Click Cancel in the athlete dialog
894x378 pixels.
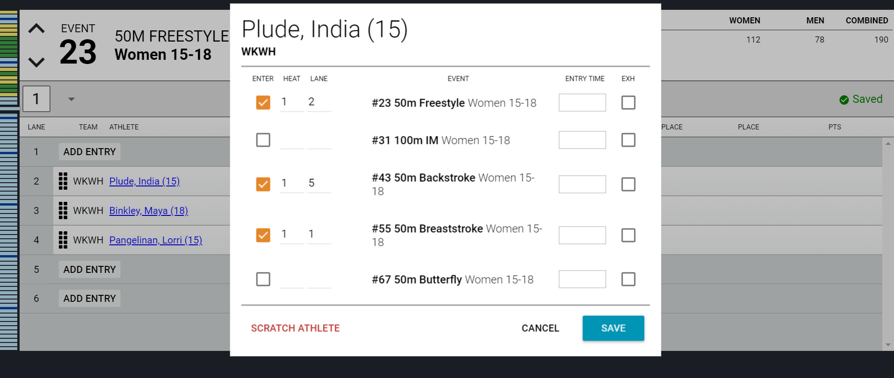(540, 328)
